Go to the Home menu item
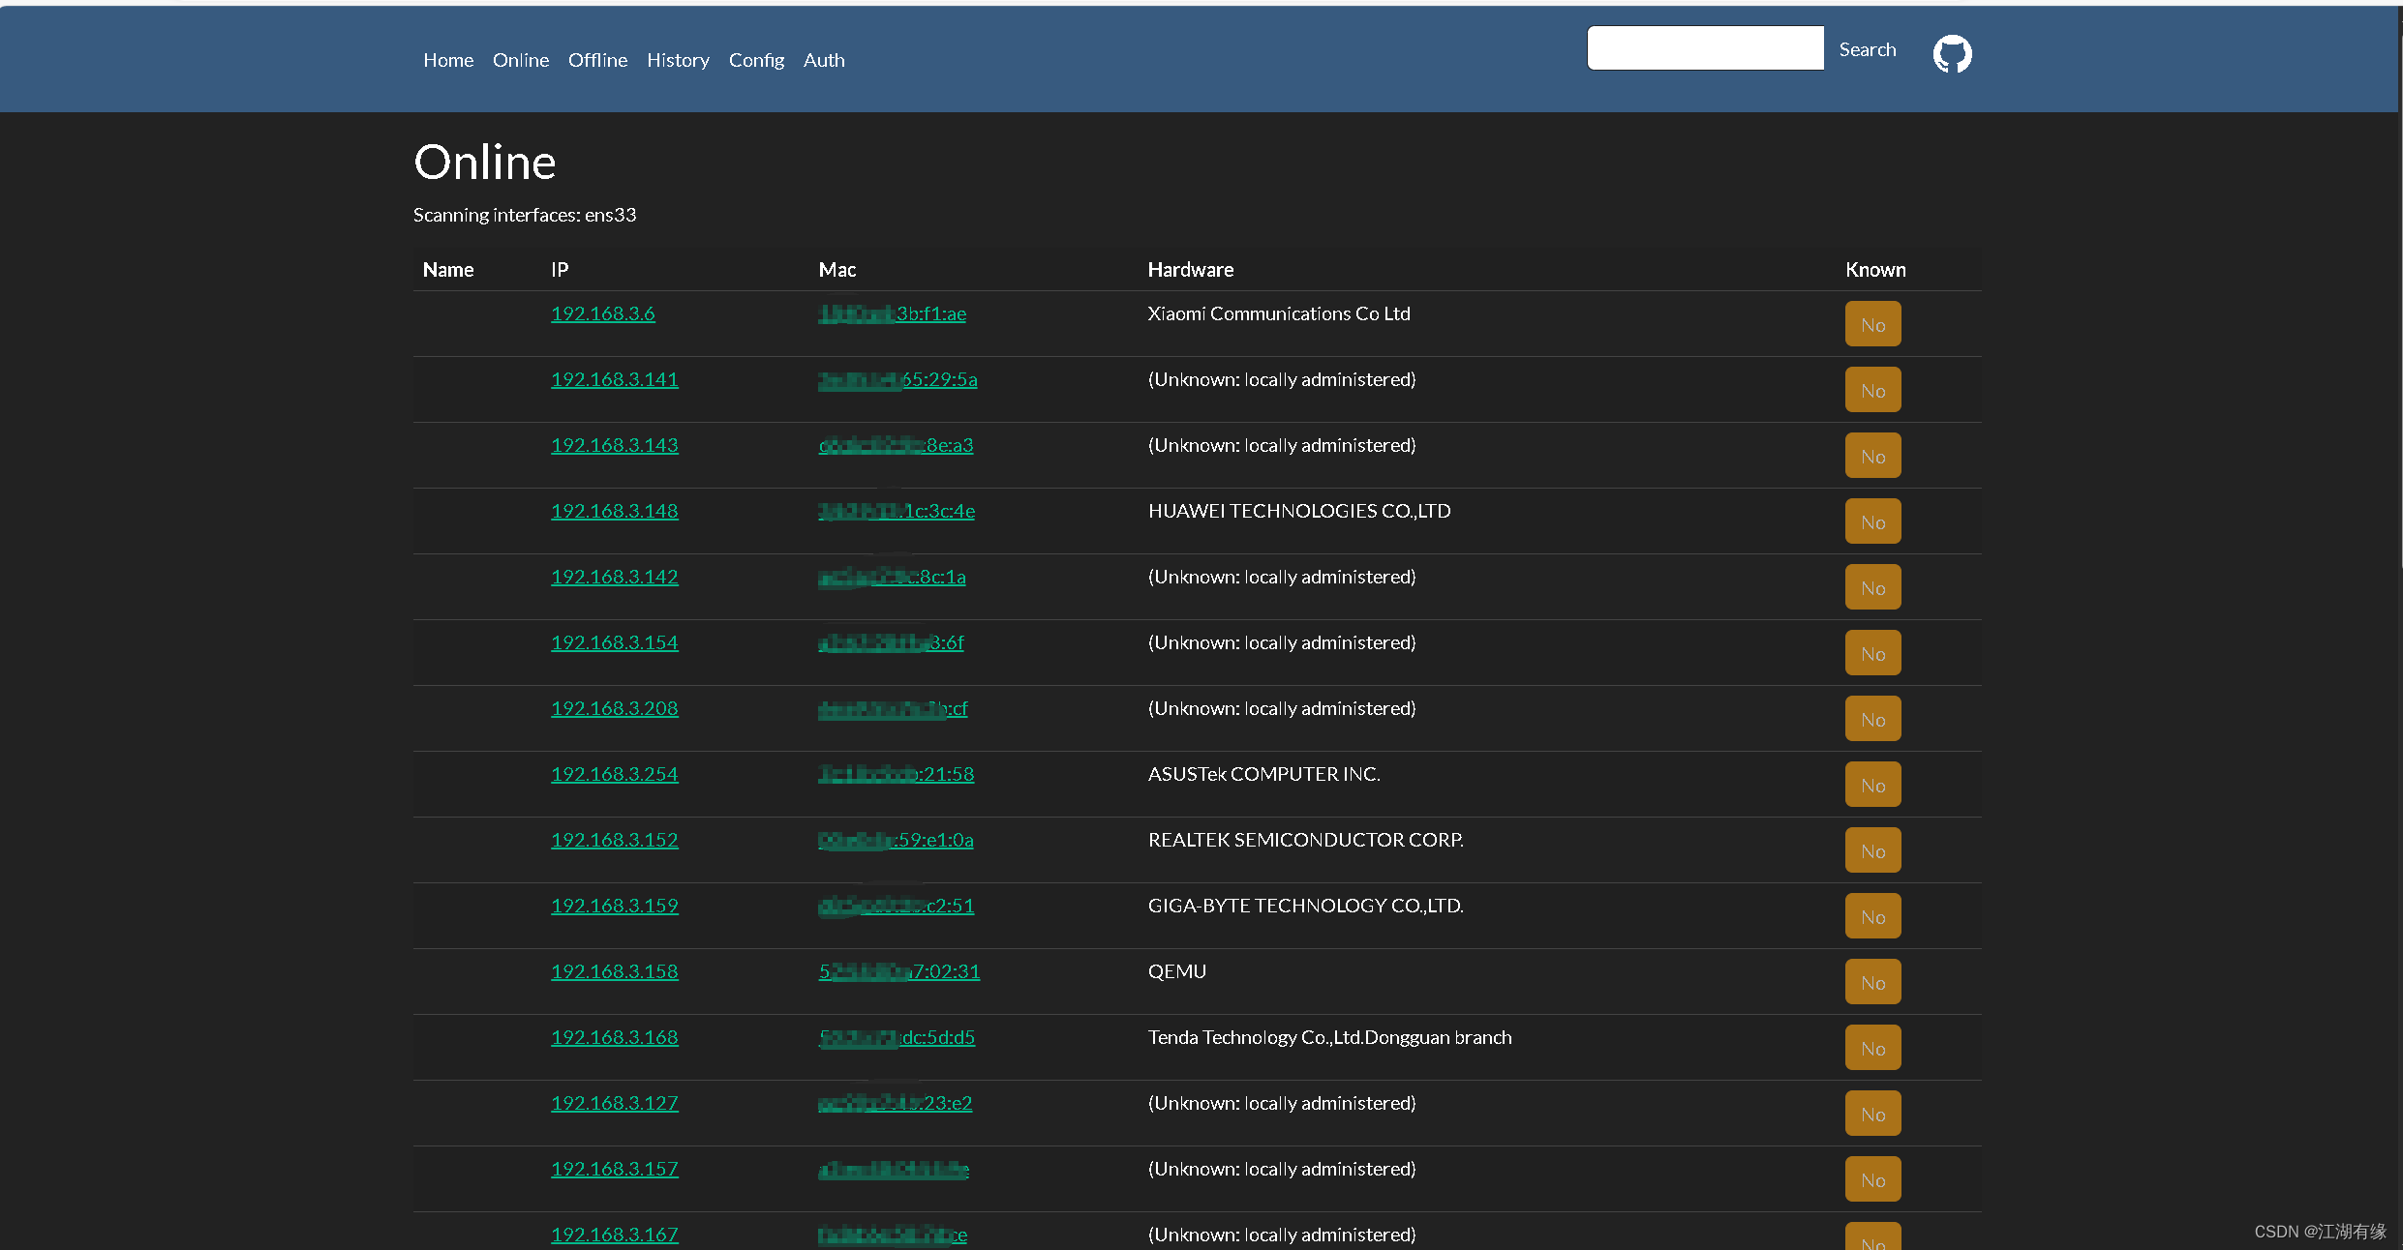The width and height of the screenshot is (2403, 1250). [x=447, y=60]
